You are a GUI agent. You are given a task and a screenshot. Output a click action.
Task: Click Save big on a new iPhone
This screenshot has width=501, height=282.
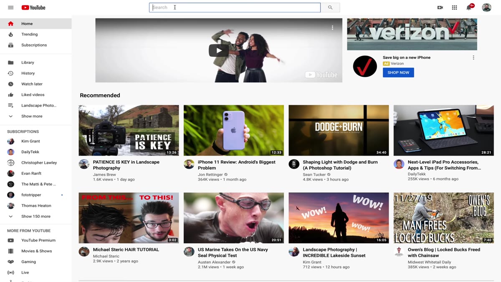click(407, 58)
